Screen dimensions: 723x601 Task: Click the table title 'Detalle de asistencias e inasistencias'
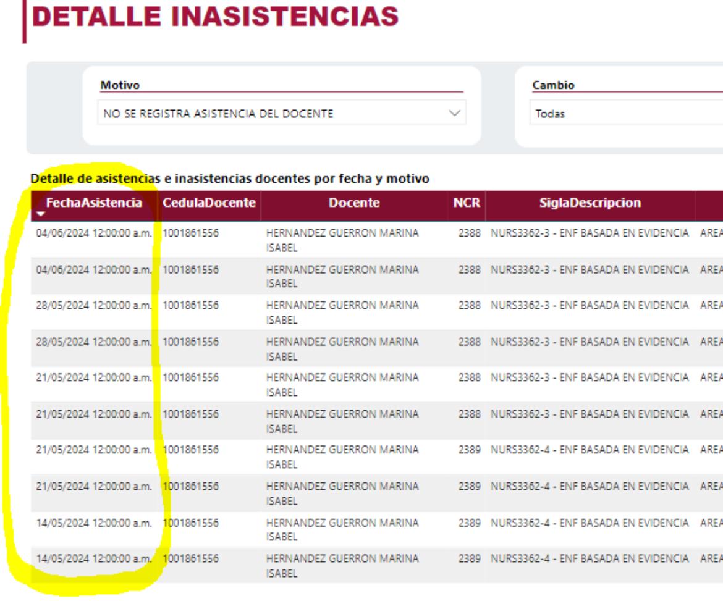pos(230,179)
